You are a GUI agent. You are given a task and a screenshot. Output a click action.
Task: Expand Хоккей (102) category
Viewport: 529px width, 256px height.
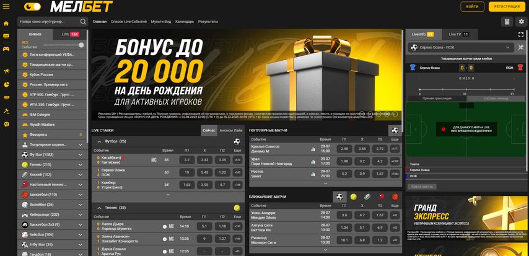click(52, 175)
